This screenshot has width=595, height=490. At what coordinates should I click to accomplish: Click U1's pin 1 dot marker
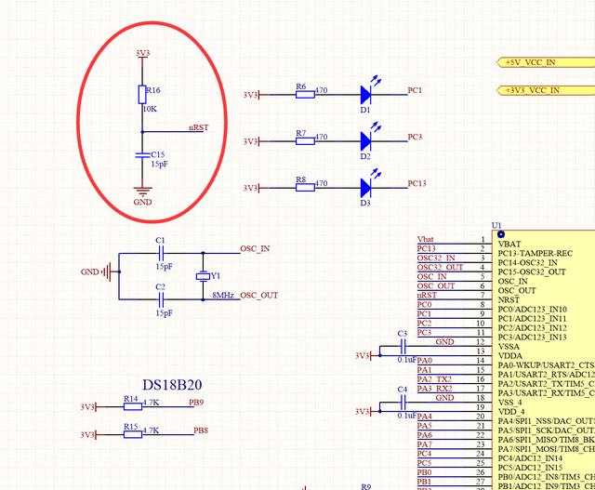point(501,234)
